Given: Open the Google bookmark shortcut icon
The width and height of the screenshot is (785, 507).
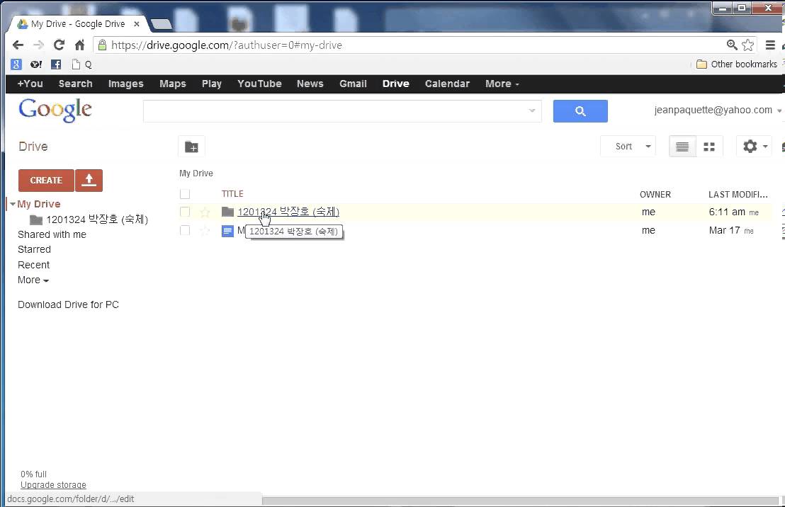Looking at the screenshot, I should (x=16, y=64).
